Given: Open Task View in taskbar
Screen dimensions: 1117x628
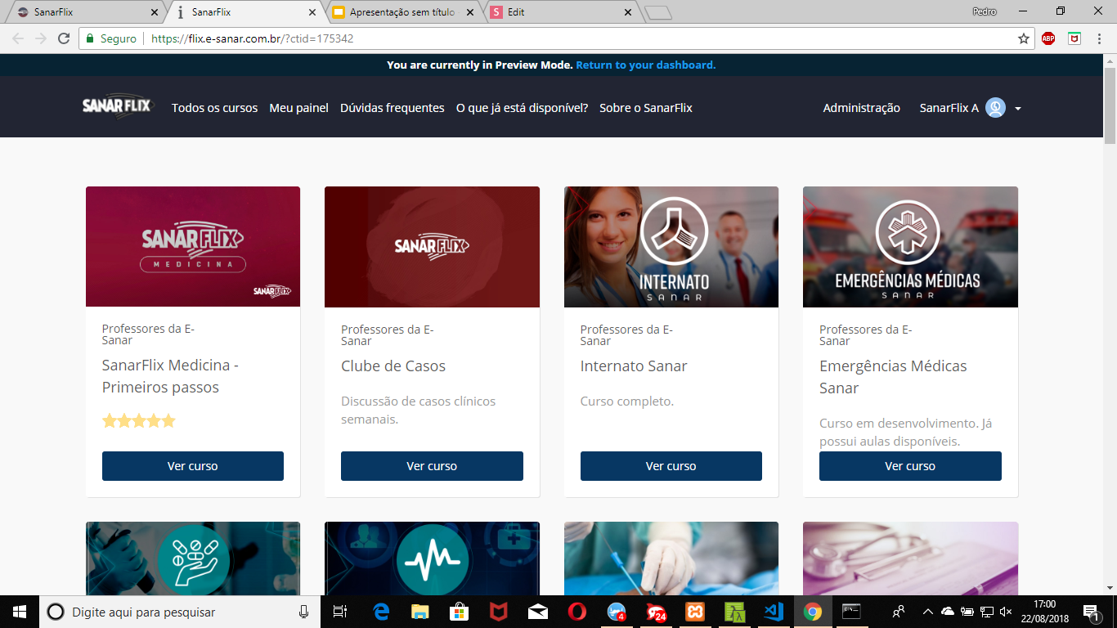Looking at the screenshot, I should pos(340,612).
